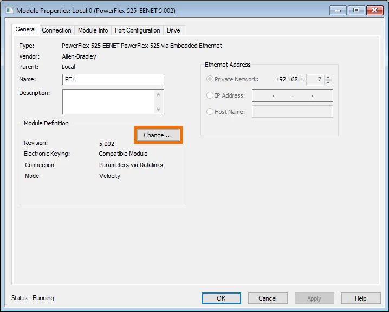Click the Apply button
This screenshot has height=312, width=389.
(314, 298)
